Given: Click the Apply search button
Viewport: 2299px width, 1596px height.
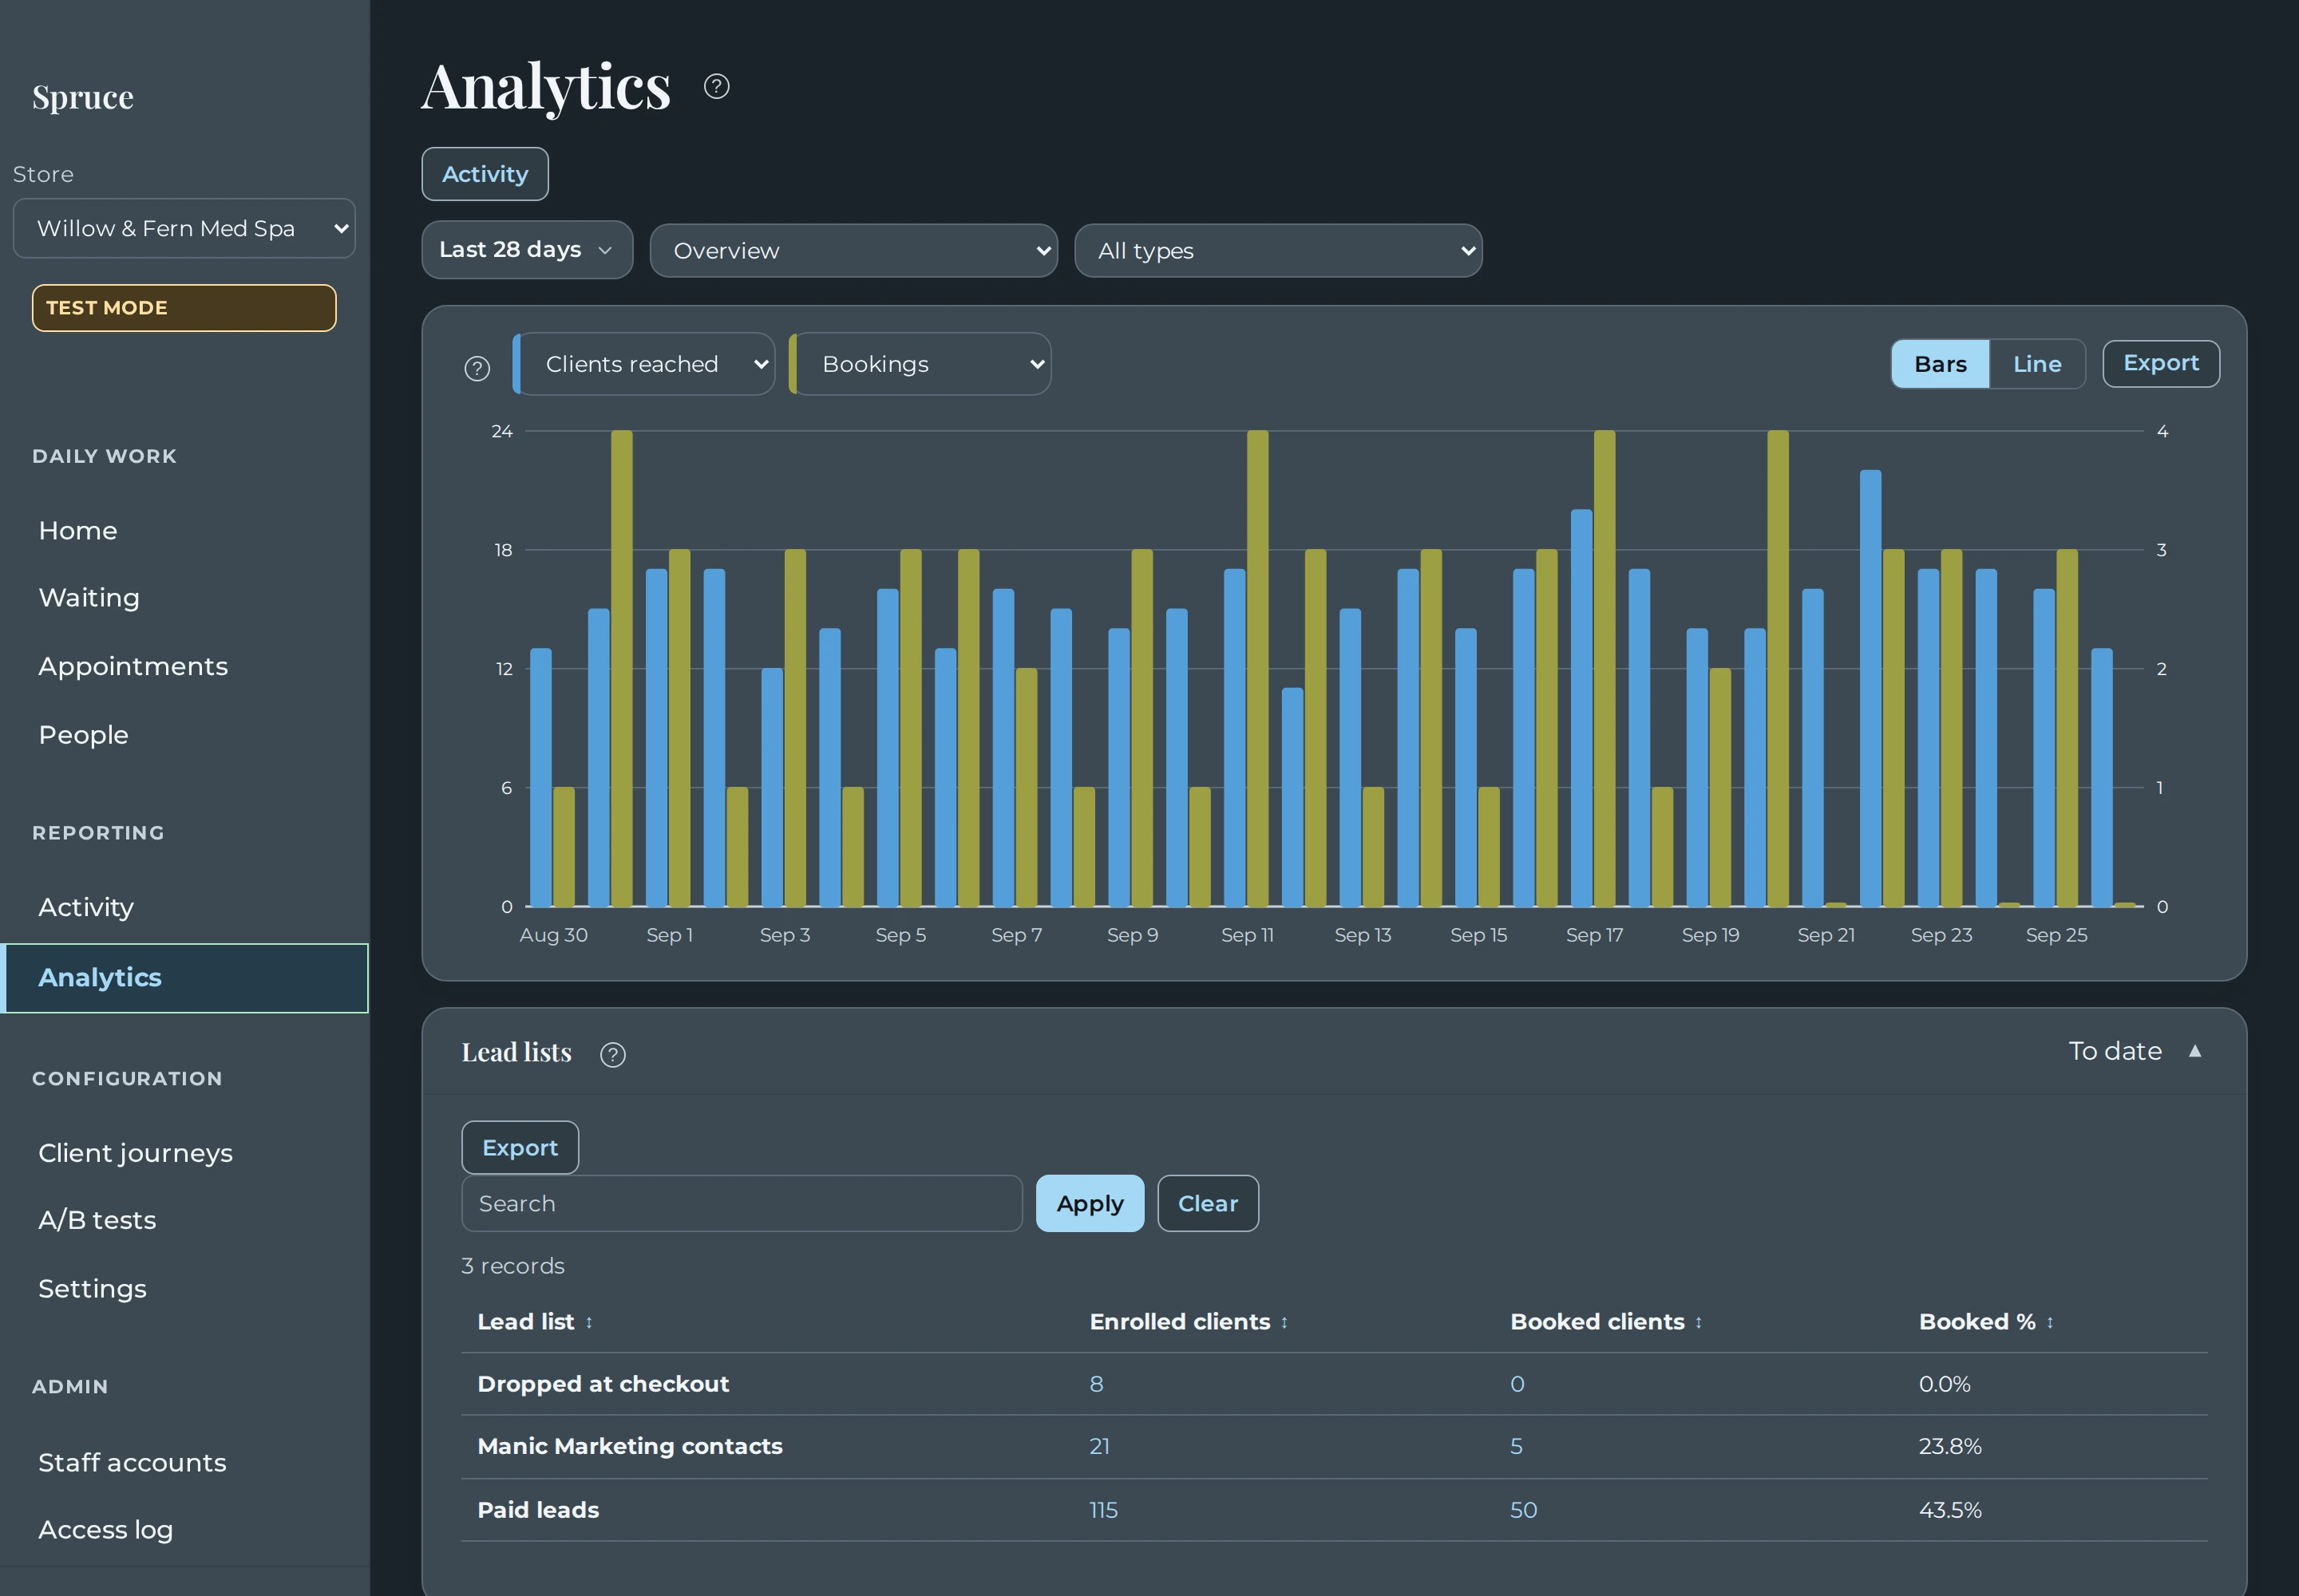Looking at the screenshot, I should pyautogui.click(x=1090, y=1203).
